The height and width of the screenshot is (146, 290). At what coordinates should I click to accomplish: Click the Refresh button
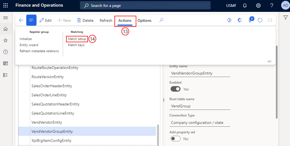point(106,20)
